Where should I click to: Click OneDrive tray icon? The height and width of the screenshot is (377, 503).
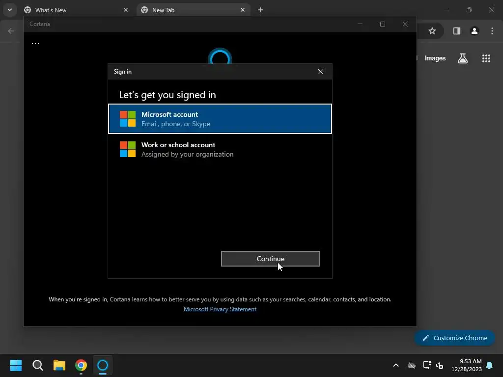pyautogui.click(x=412, y=365)
